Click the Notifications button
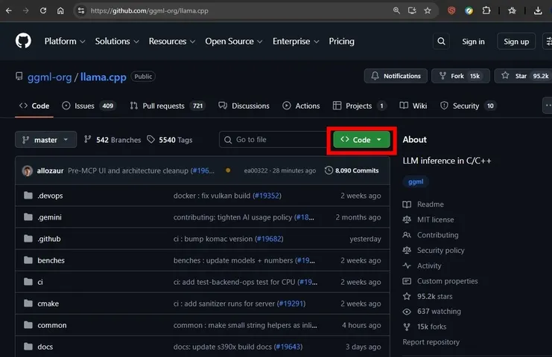 point(396,76)
